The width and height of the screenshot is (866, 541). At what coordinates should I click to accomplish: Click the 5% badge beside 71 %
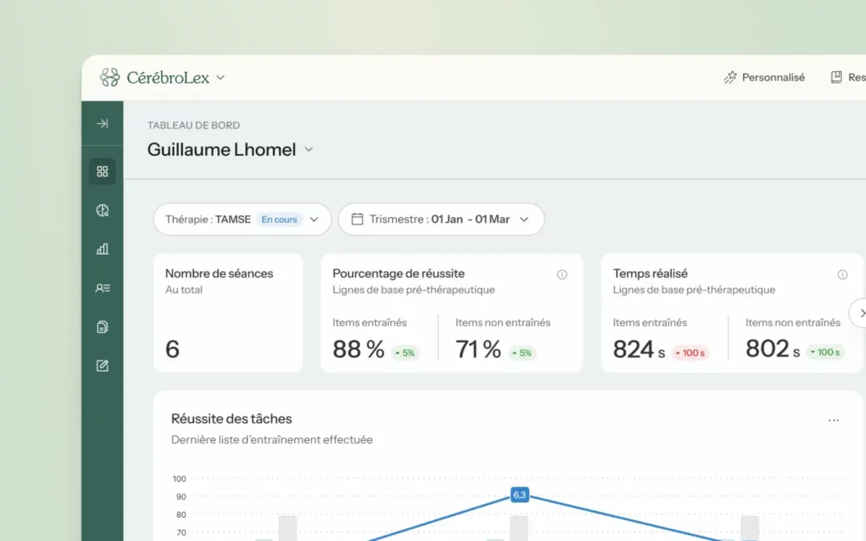[522, 353]
